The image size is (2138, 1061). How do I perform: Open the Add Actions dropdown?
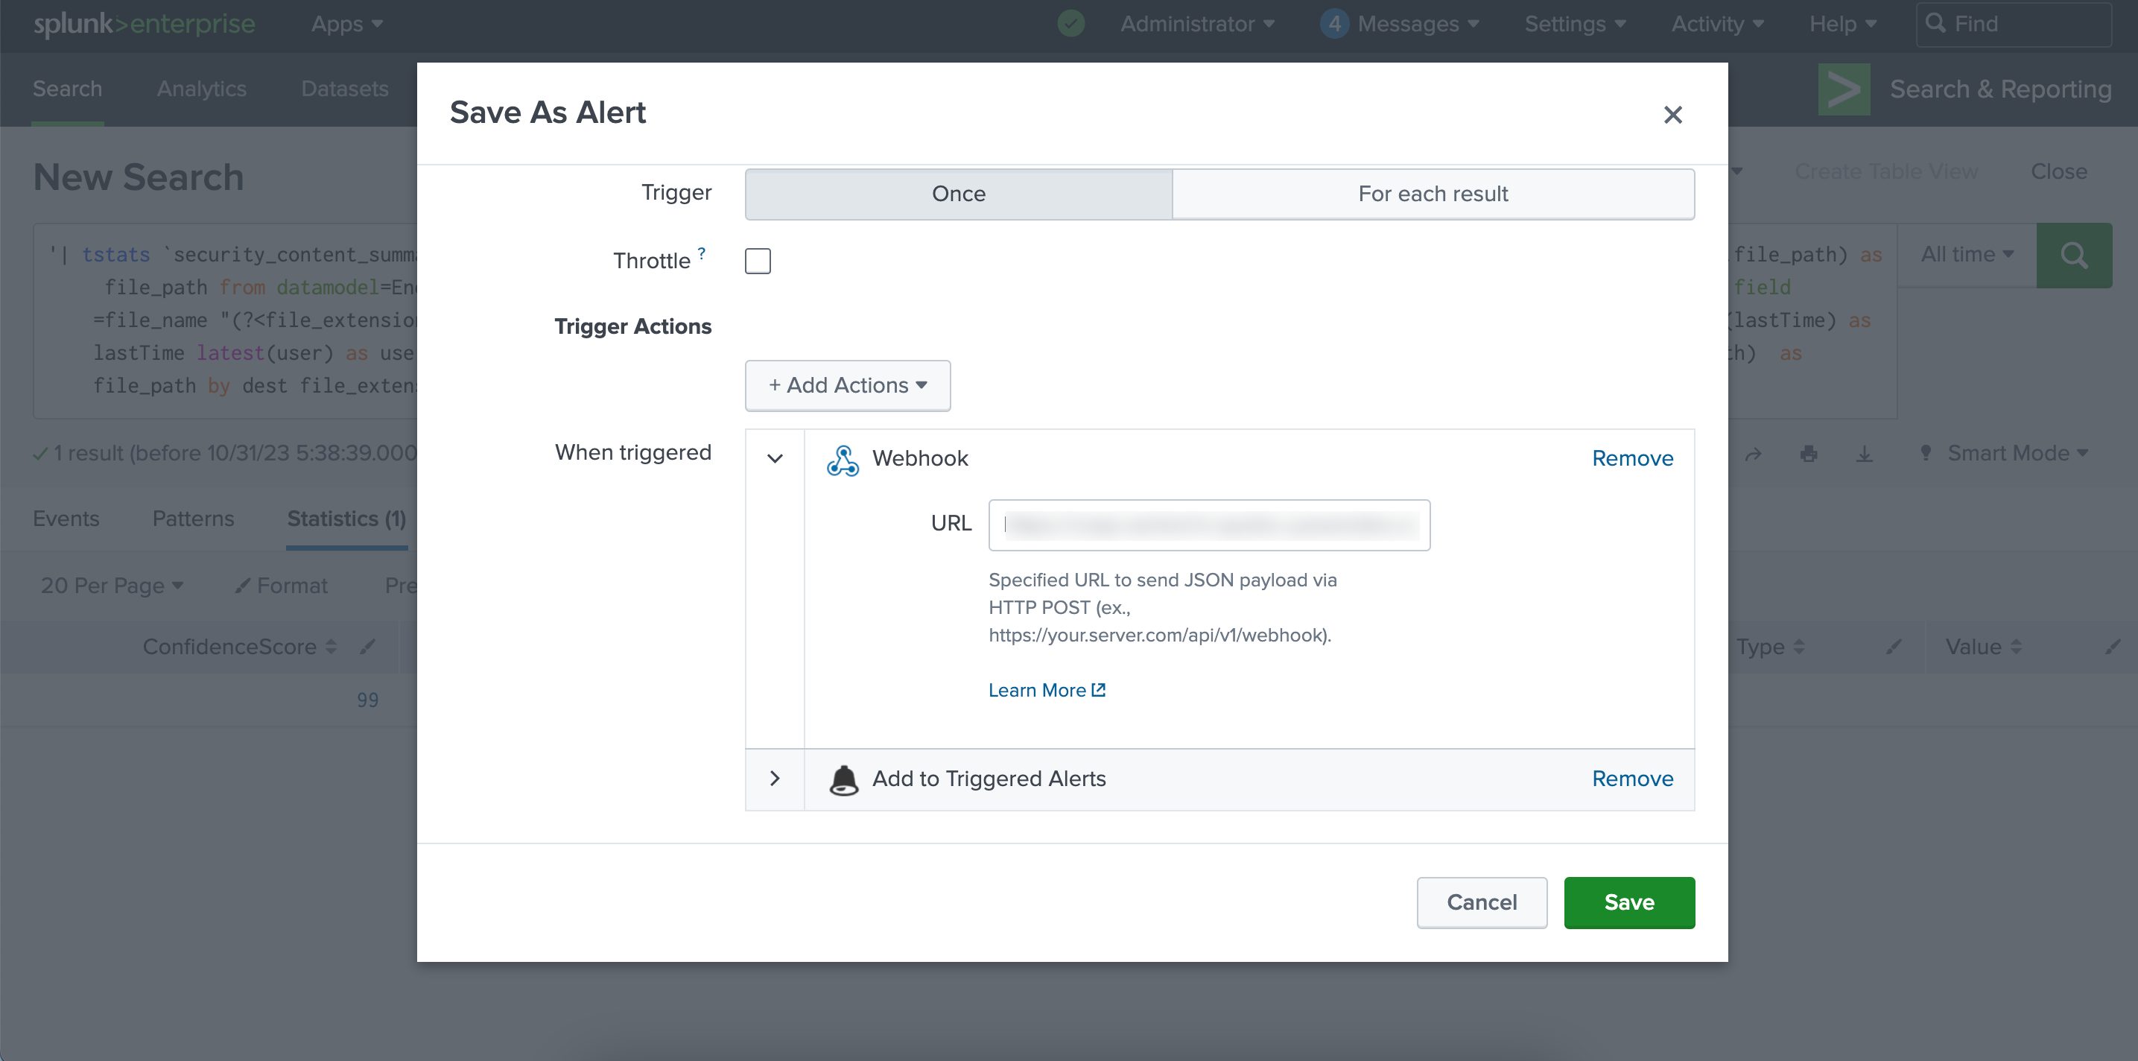(848, 385)
